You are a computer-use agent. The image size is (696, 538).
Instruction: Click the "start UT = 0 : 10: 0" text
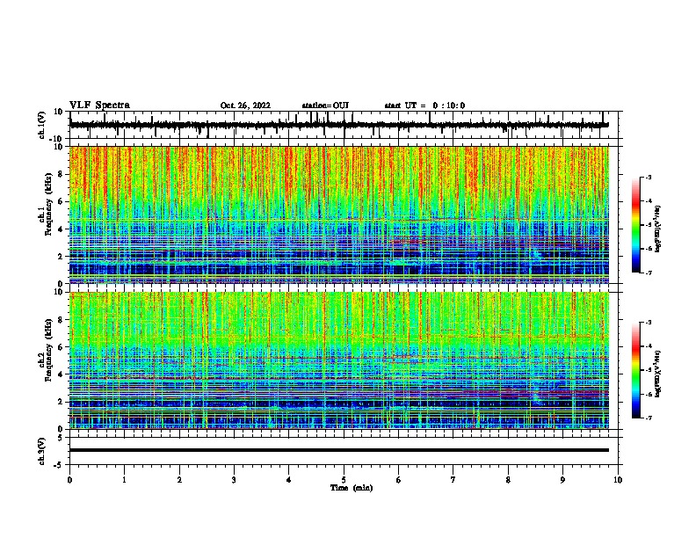click(x=424, y=105)
